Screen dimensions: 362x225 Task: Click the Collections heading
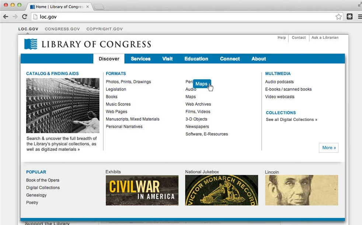click(x=281, y=113)
